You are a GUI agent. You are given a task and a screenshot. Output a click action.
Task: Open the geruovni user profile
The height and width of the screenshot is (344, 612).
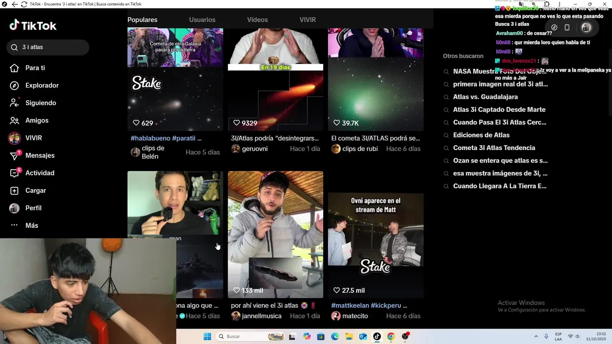pos(254,149)
